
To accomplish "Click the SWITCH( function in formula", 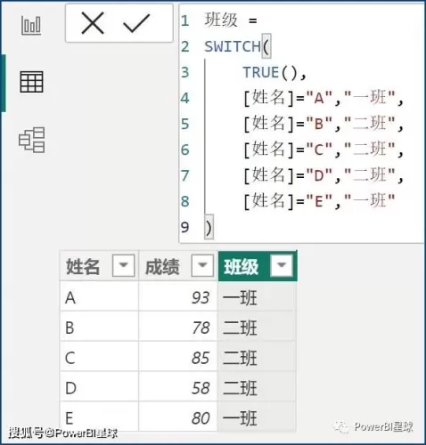I will click(237, 46).
